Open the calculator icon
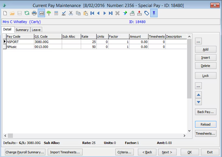This screenshot has width=222, height=157. [56, 13]
